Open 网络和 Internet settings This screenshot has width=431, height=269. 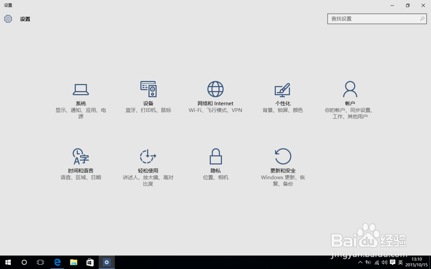coord(215,96)
